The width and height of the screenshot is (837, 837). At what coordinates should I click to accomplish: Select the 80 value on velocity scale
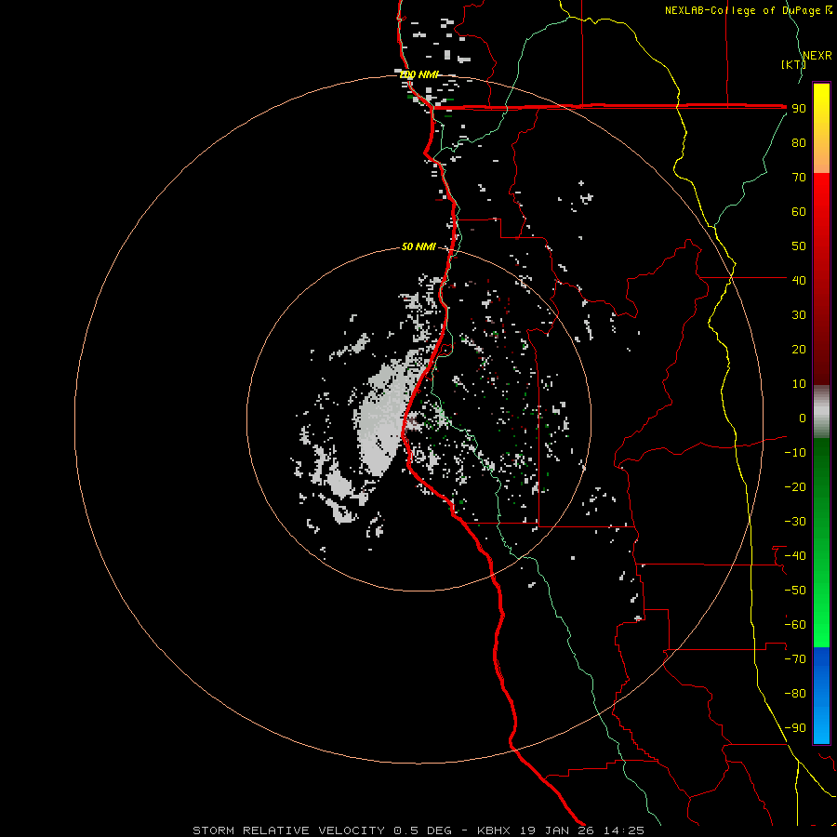pos(799,142)
